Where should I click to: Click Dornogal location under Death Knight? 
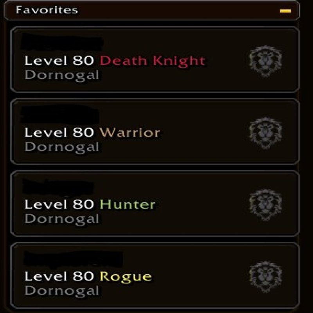click(x=62, y=76)
